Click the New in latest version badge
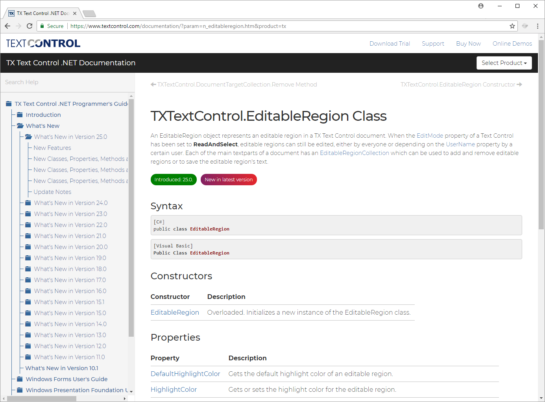The width and height of the screenshot is (545, 402). tap(229, 180)
